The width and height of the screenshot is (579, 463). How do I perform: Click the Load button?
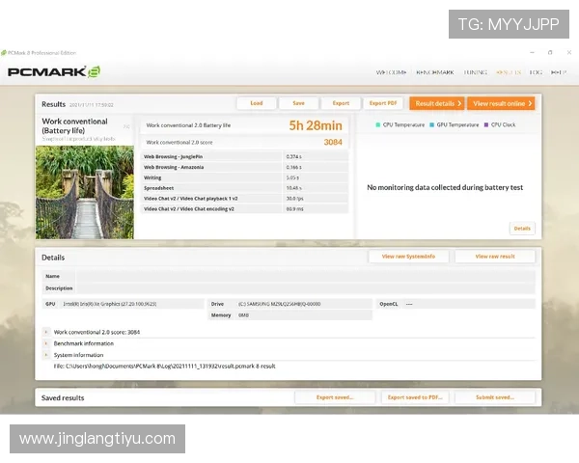(x=256, y=103)
